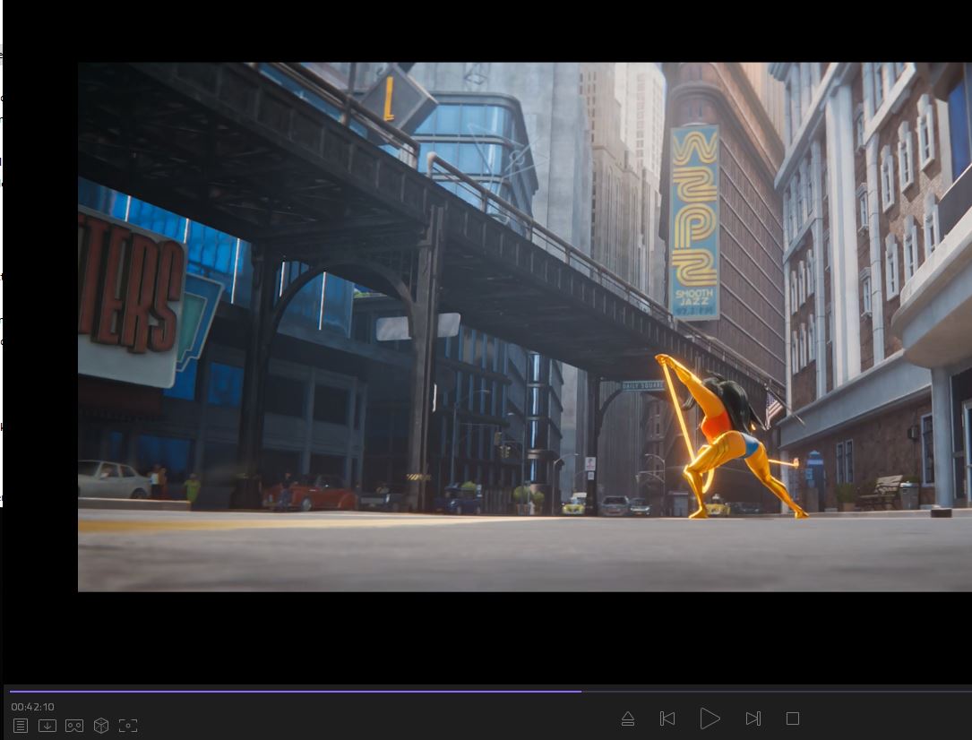Capture a frame with the screenshot icon
Viewport: 972px width, 740px height.
pyautogui.click(x=128, y=726)
